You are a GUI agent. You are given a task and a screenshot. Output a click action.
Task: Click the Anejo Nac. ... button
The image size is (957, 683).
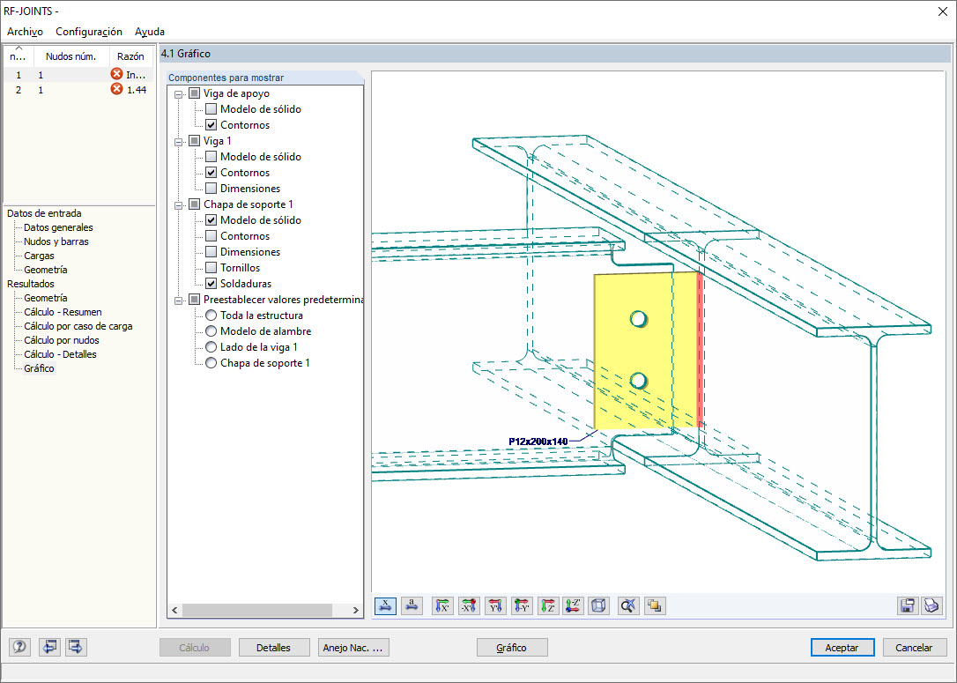[353, 648]
